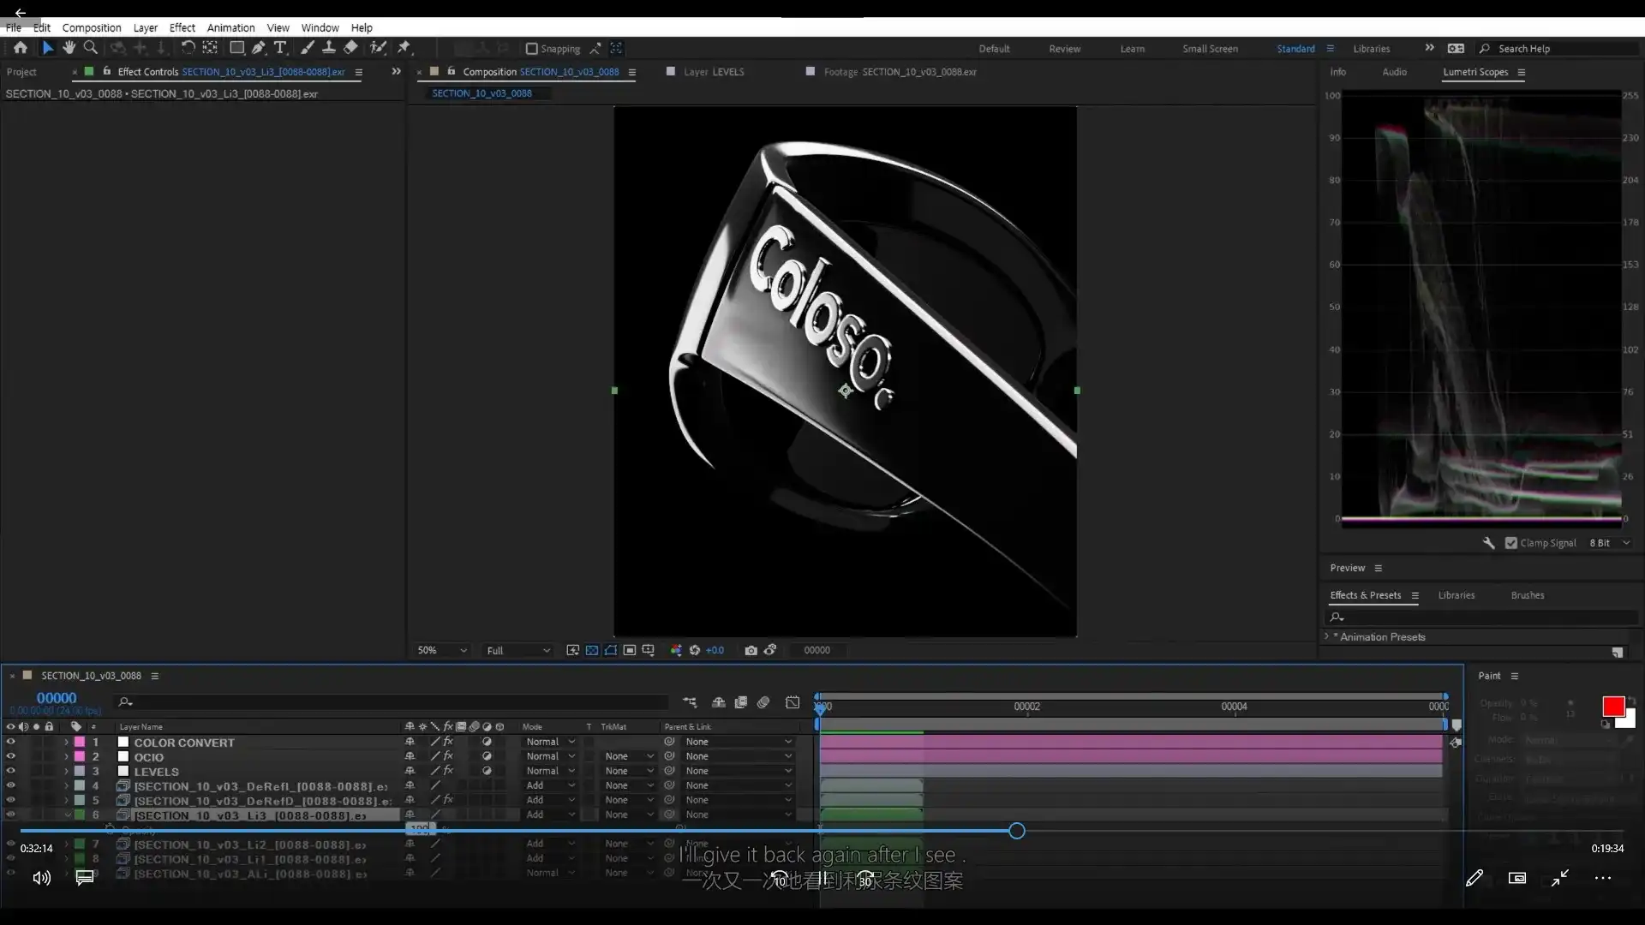Select the Zoom tool
This screenshot has width=1645, height=925.
pyautogui.click(x=90, y=48)
